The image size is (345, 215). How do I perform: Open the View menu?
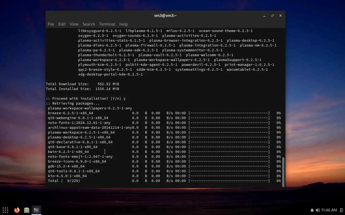pos(74,24)
